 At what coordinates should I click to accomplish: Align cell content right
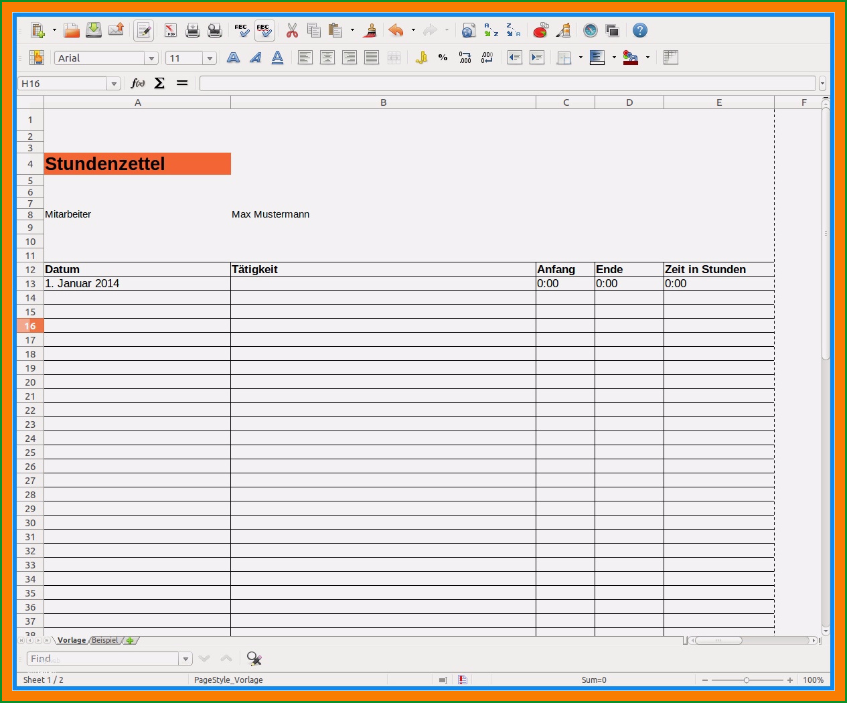click(349, 58)
